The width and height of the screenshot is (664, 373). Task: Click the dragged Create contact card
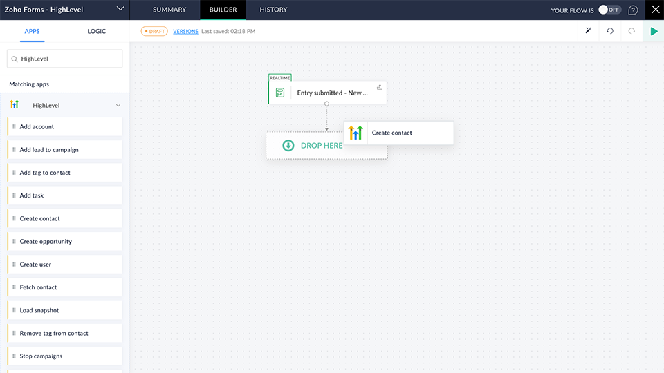399,133
